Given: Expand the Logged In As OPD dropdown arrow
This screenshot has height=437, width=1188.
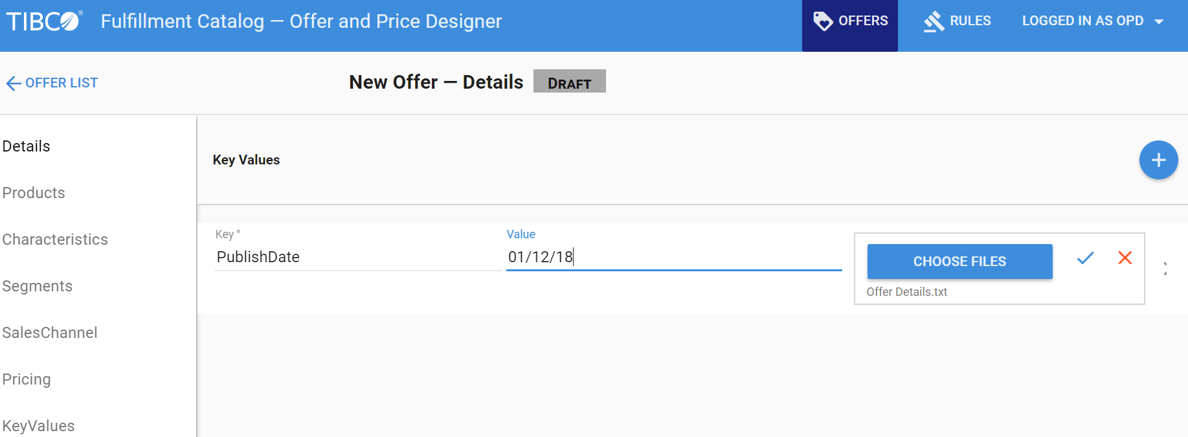Looking at the screenshot, I should click(x=1159, y=21).
